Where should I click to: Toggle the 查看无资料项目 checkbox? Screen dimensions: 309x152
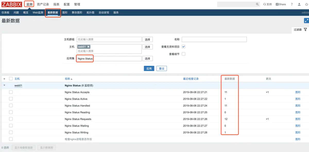click(x=184, y=47)
